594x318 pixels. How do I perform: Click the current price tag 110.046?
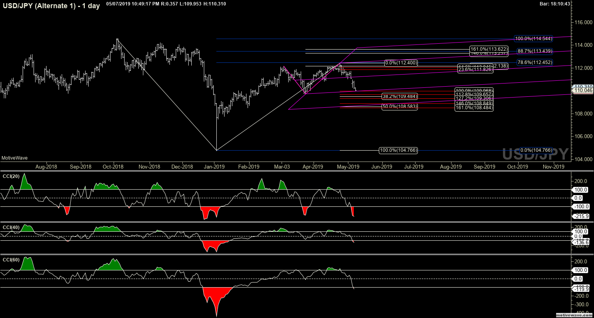(583, 91)
